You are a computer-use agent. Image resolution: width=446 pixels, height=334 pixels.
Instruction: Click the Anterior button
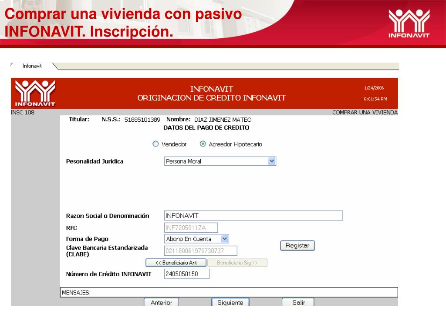click(x=161, y=302)
